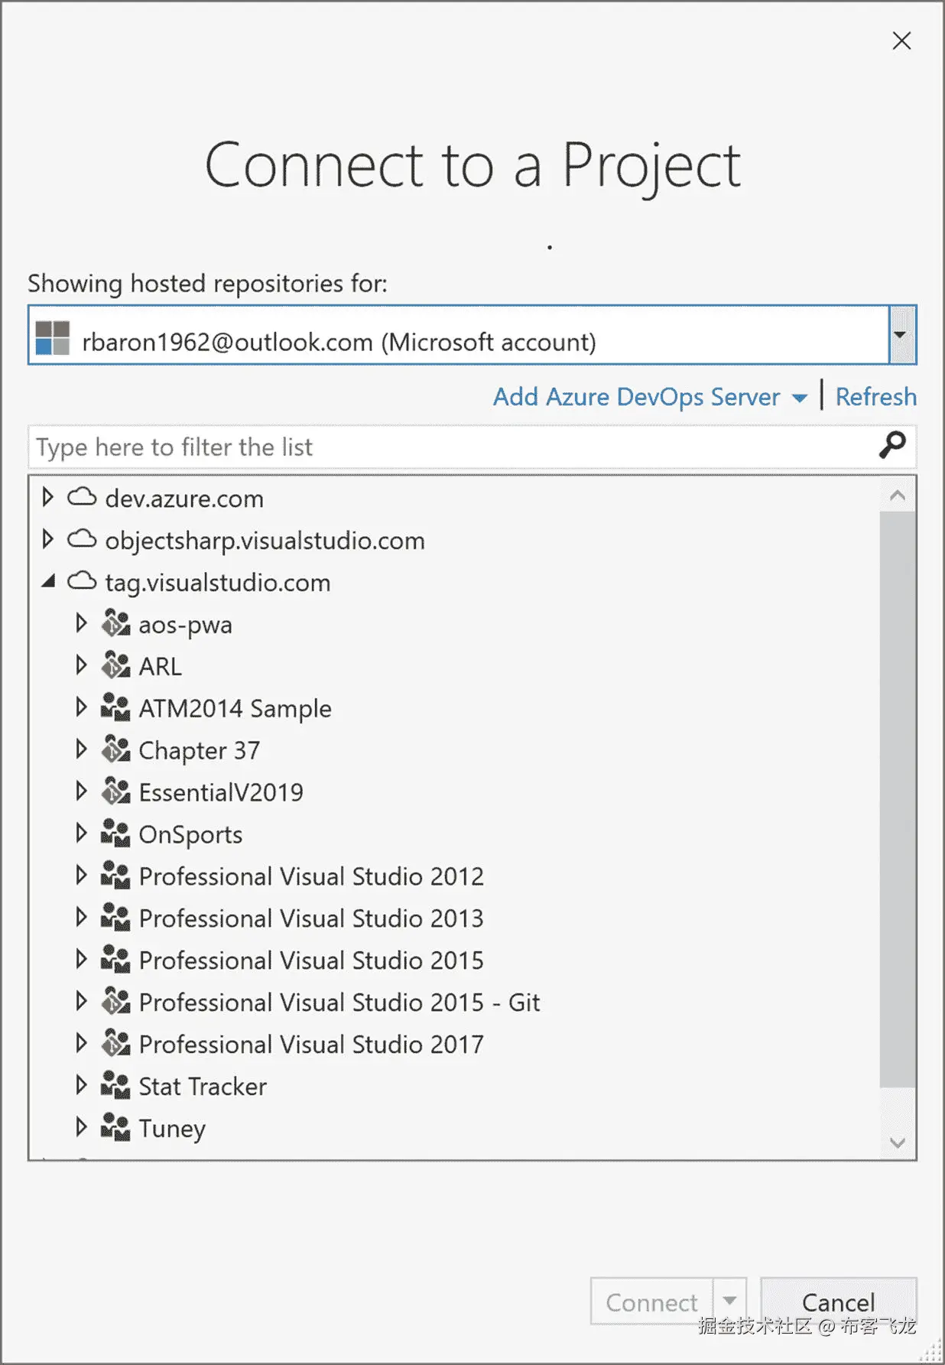Collapse the tag.visualstudio.com node

[x=49, y=582]
